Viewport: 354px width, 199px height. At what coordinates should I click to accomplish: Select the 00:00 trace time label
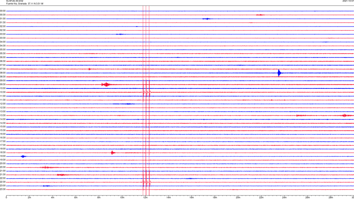tap(3, 11)
